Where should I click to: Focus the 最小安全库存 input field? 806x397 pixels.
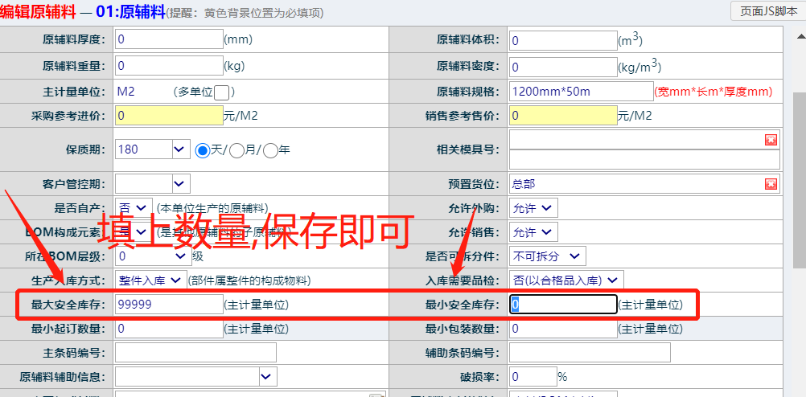point(563,304)
